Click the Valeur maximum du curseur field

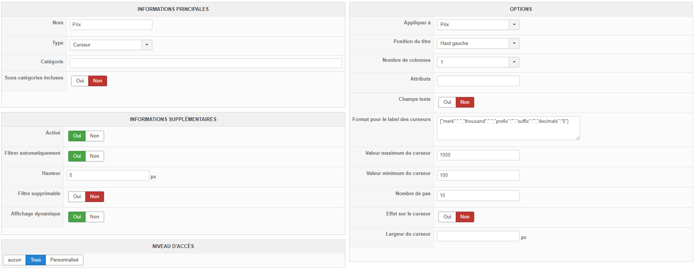pyautogui.click(x=478, y=155)
